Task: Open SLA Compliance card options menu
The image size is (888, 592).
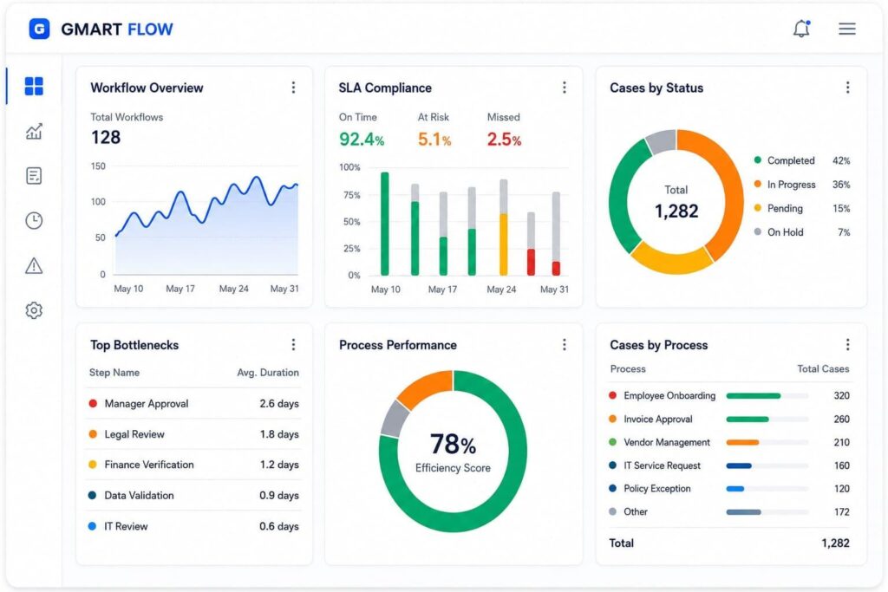Action: 564,88
